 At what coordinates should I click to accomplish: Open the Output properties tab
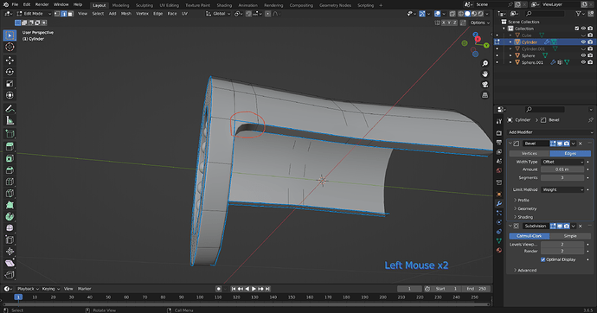tap(498, 143)
